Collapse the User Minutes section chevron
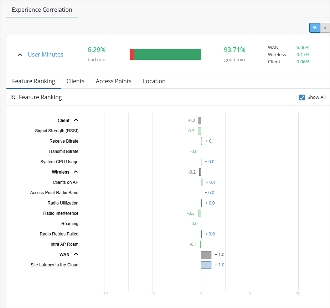This screenshot has height=308, width=330. pos(20,55)
